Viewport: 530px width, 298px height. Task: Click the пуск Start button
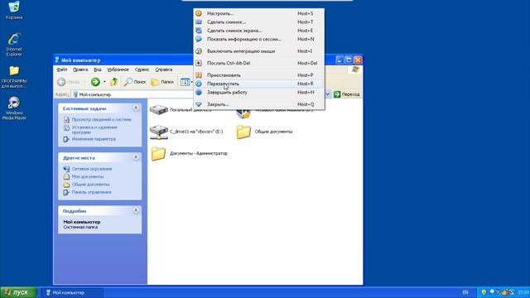pos(18,292)
